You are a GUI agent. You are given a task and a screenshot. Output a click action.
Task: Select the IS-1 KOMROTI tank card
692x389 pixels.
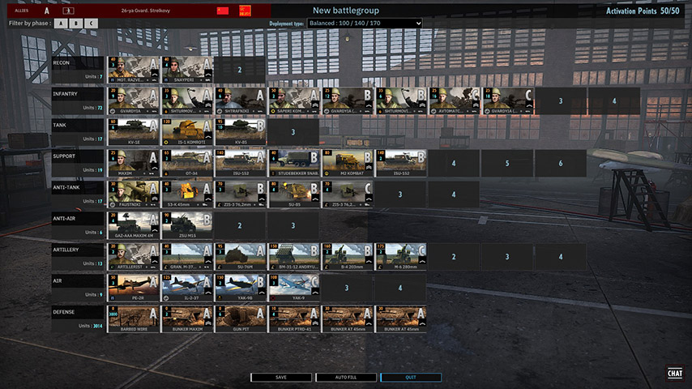186,132
